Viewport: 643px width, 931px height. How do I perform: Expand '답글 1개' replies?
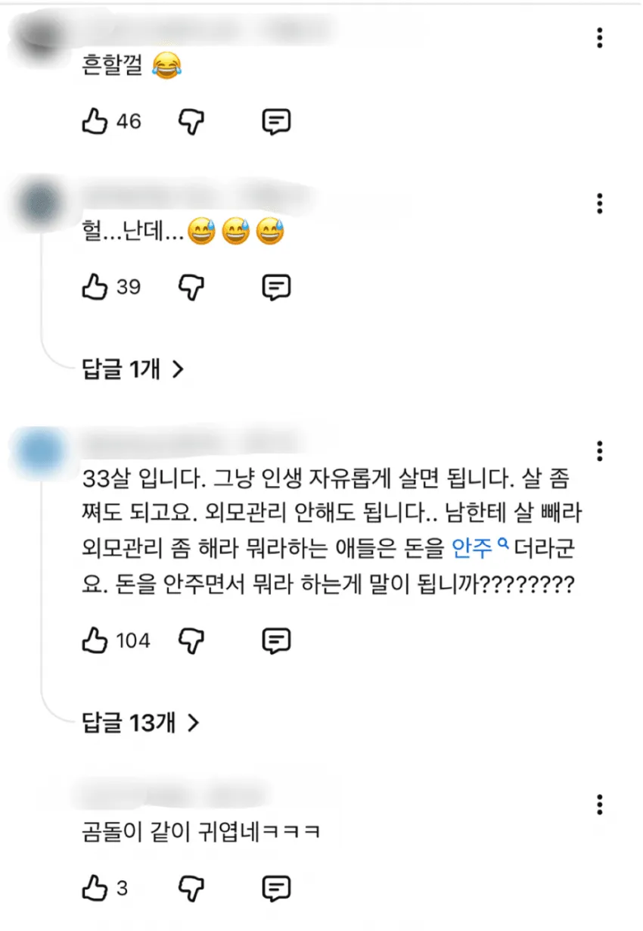pyautogui.click(x=133, y=369)
